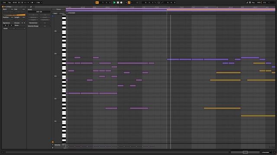The image size is (277, 155).
Task: Select the Velocity lane label
Action: pyautogui.click(x=57, y=145)
